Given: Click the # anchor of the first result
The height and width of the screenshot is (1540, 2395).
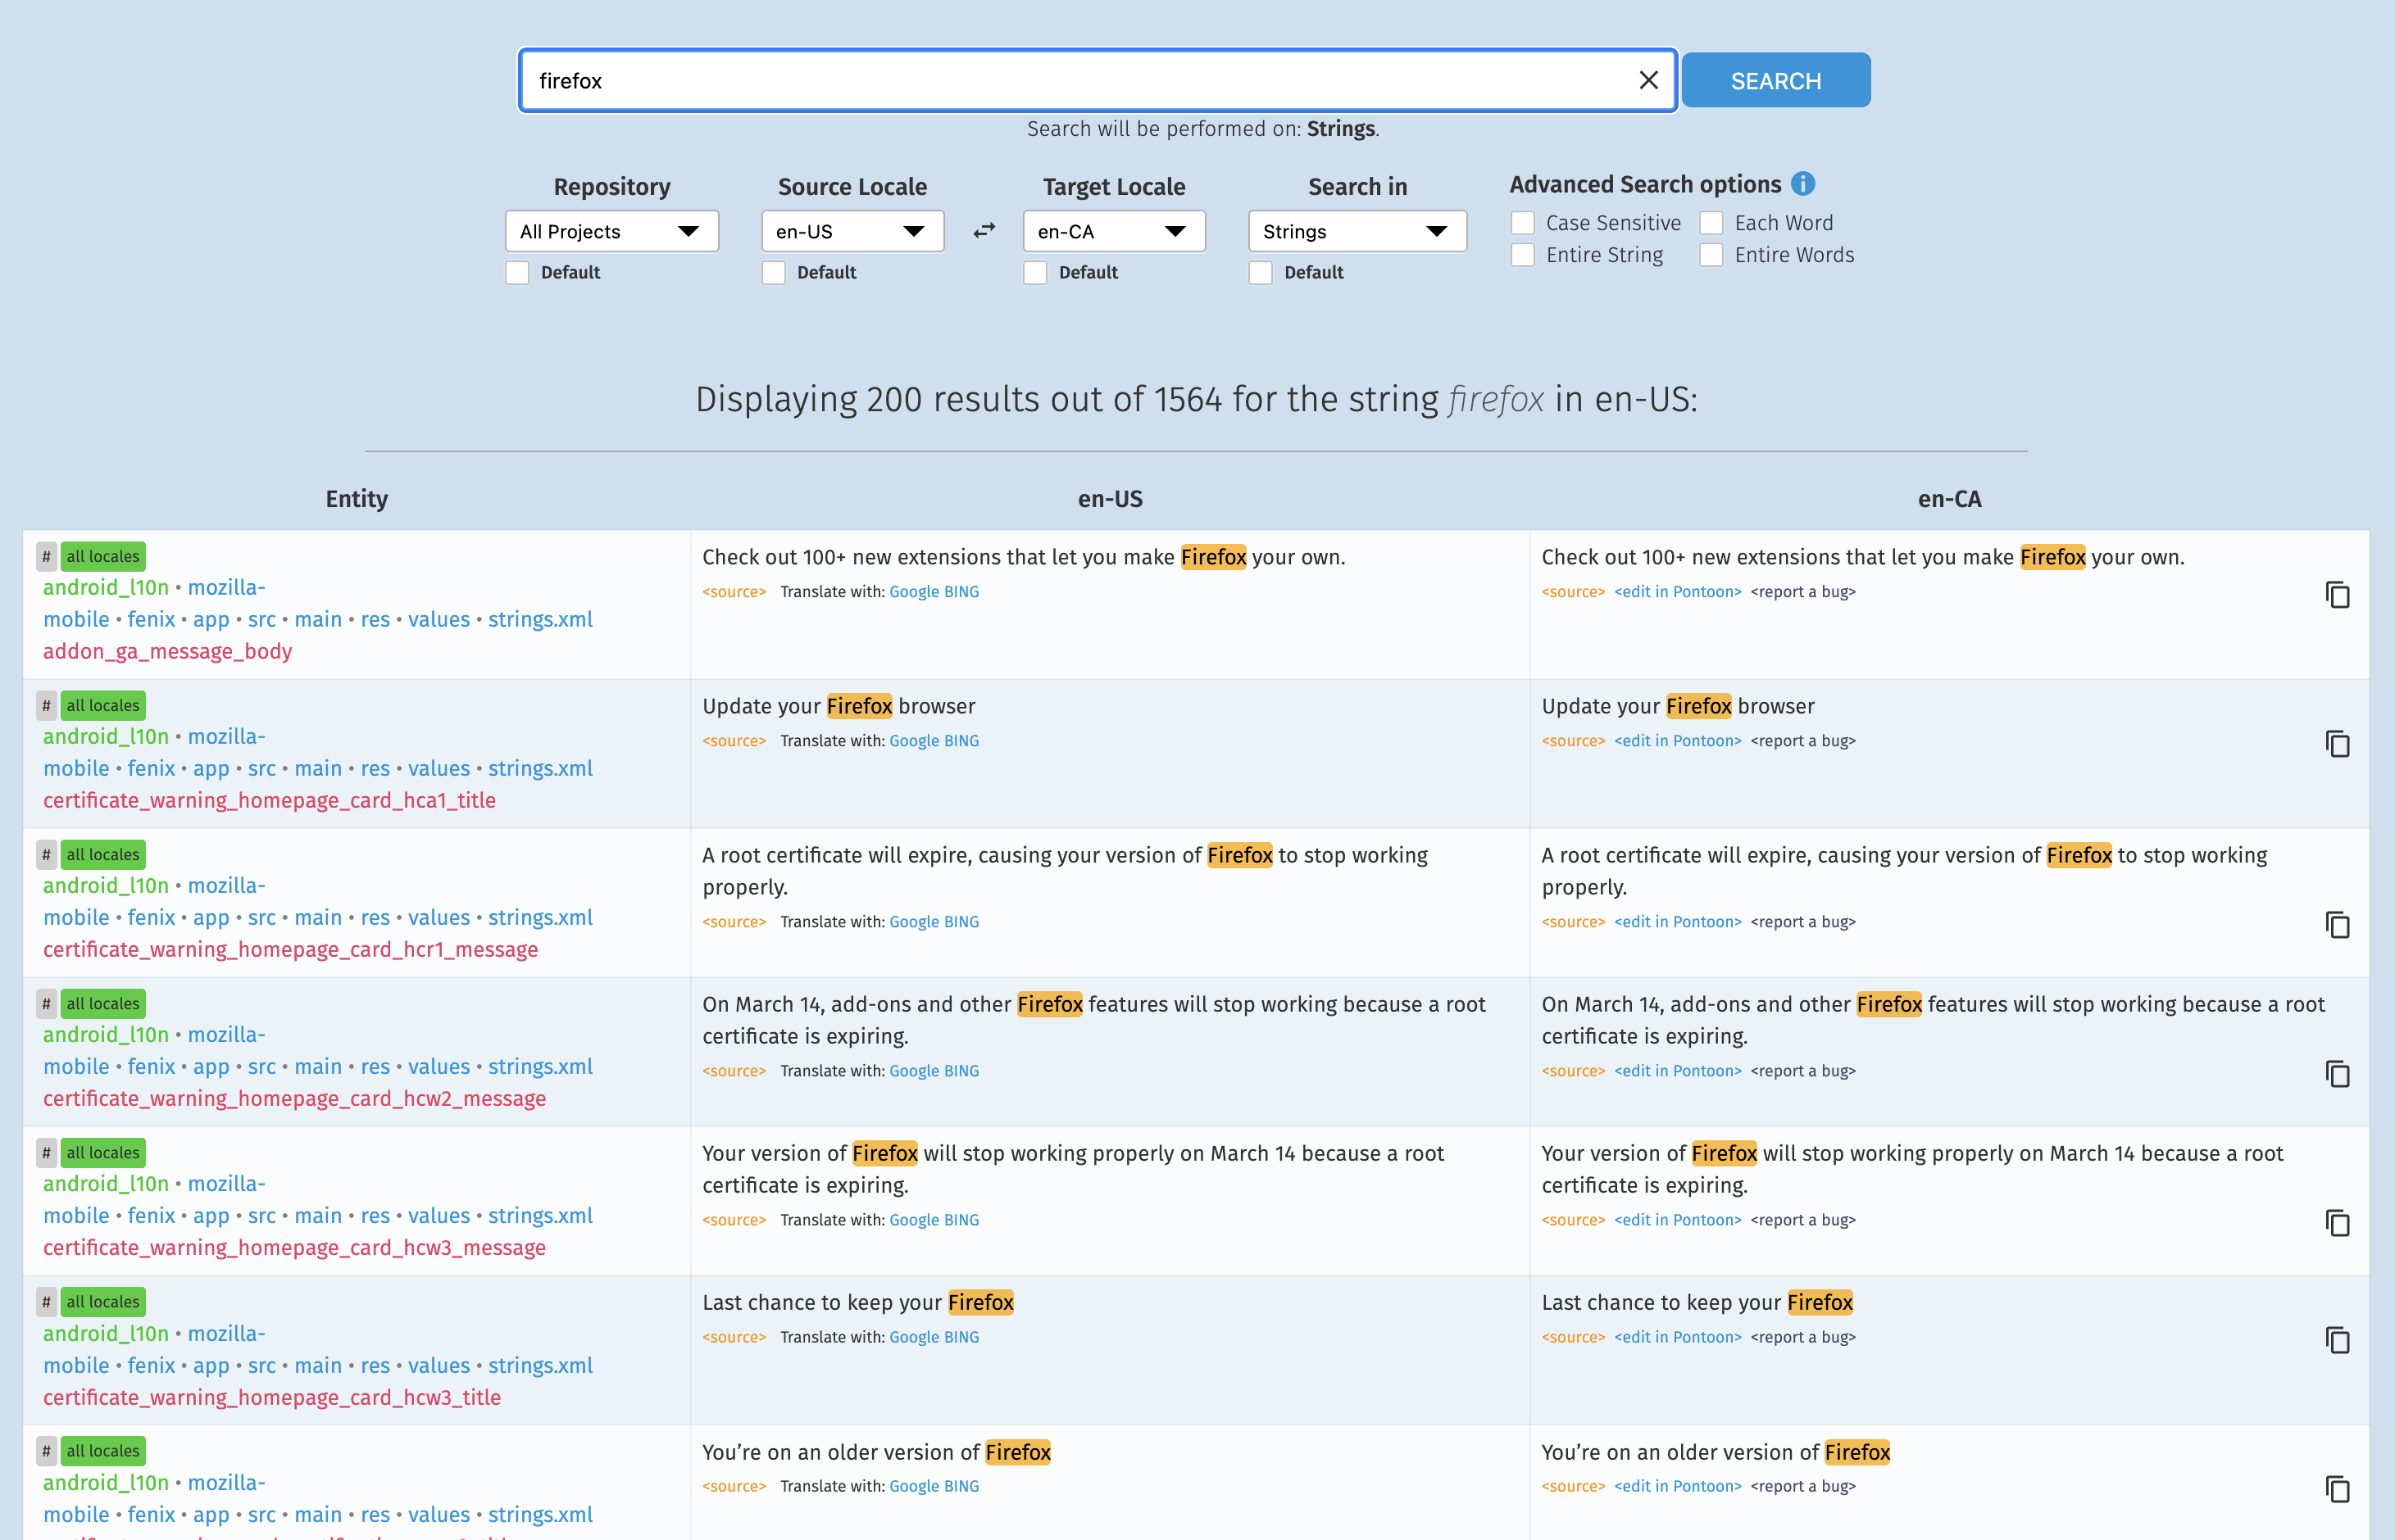Looking at the screenshot, I should 46,557.
